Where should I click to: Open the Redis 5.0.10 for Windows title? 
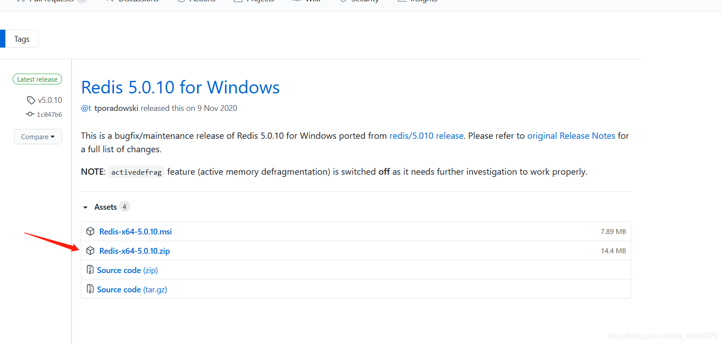click(x=180, y=87)
